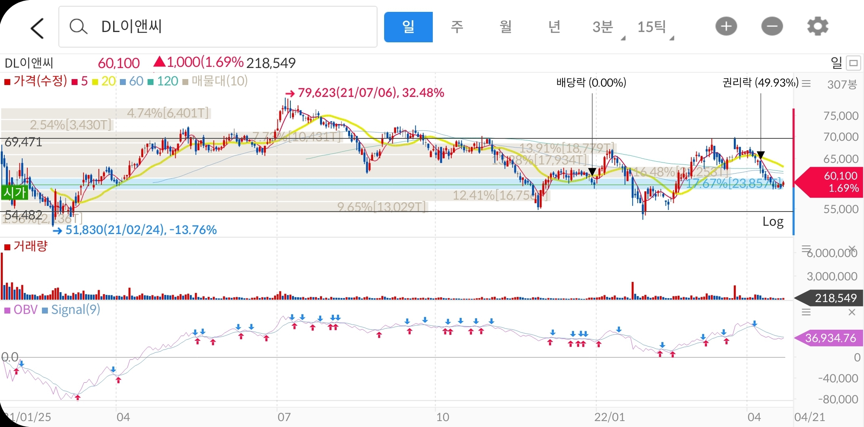Screen dimensions: 864x427
Task: Select the 가격(수정) legend item
Action: pyautogui.click(x=36, y=81)
